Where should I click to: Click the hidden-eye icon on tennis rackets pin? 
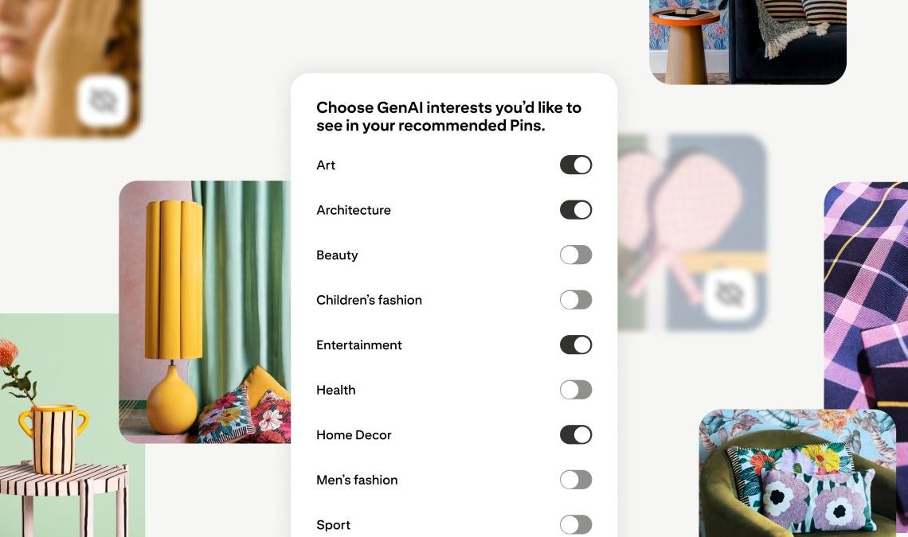coord(729,294)
